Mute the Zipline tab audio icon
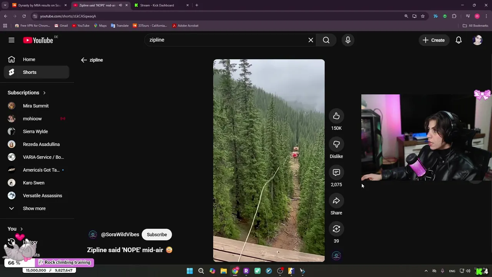This screenshot has width=492, height=277. pyautogui.click(x=120, y=5)
